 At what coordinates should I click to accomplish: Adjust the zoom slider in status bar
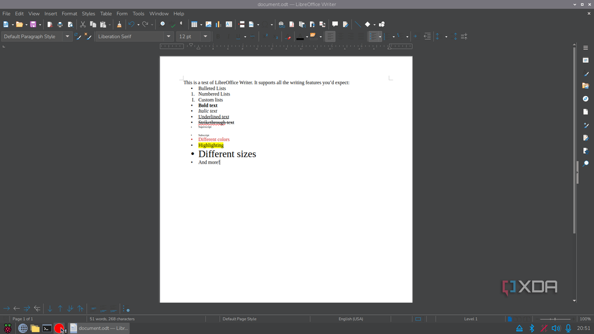coord(555,319)
